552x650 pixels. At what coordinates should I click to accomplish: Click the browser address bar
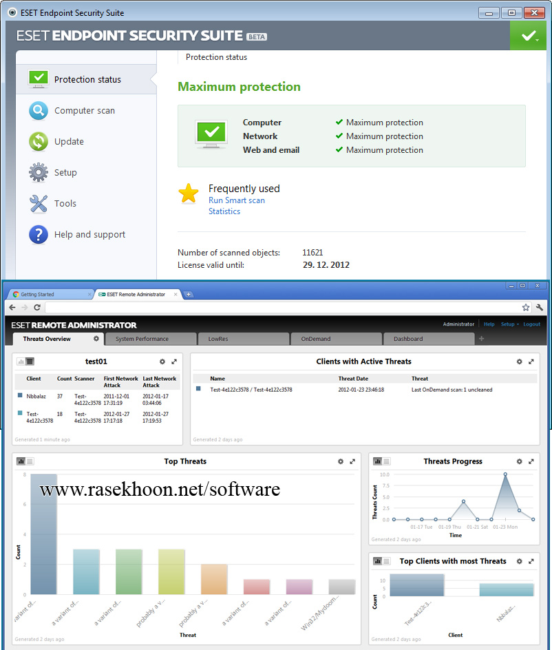click(283, 307)
